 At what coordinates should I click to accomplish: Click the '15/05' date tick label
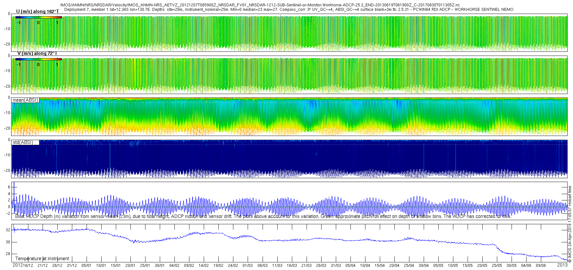468,266
